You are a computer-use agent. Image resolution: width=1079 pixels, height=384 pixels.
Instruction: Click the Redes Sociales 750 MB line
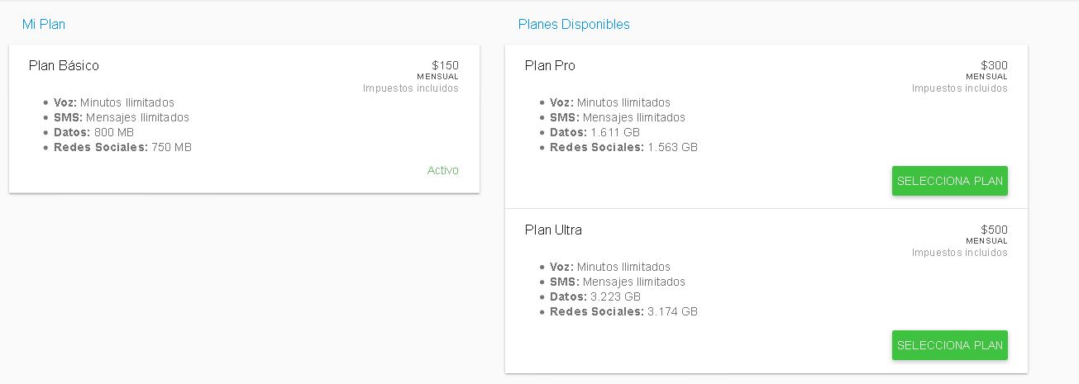122,147
